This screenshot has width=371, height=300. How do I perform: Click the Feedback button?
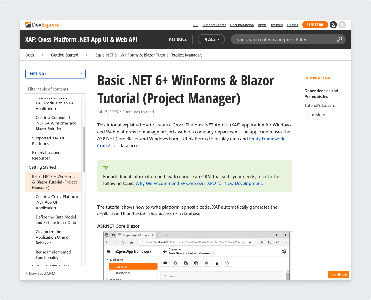(339, 275)
